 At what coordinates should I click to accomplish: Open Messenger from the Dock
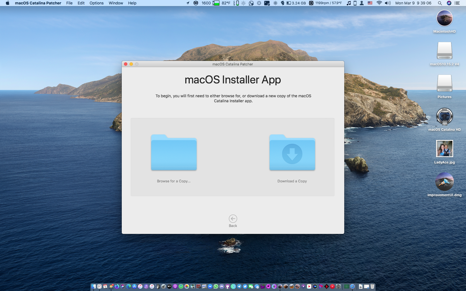[210, 286]
